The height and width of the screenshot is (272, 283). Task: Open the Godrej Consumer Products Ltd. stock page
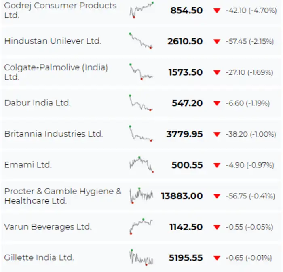pos(60,11)
